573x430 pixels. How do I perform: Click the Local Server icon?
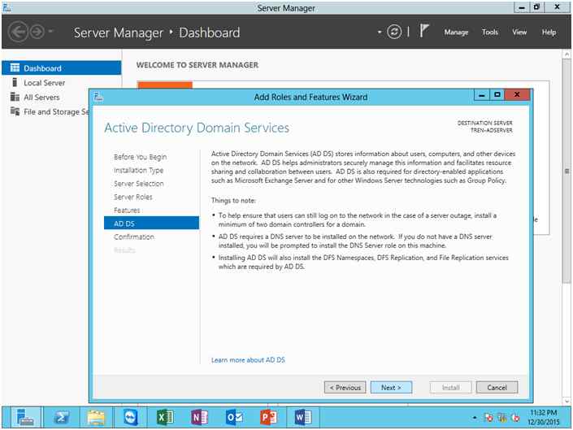pyautogui.click(x=15, y=82)
